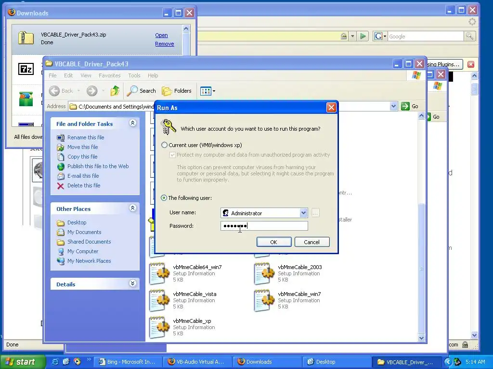Open the Edit menu in Explorer
493x369 pixels.
(68, 75)
